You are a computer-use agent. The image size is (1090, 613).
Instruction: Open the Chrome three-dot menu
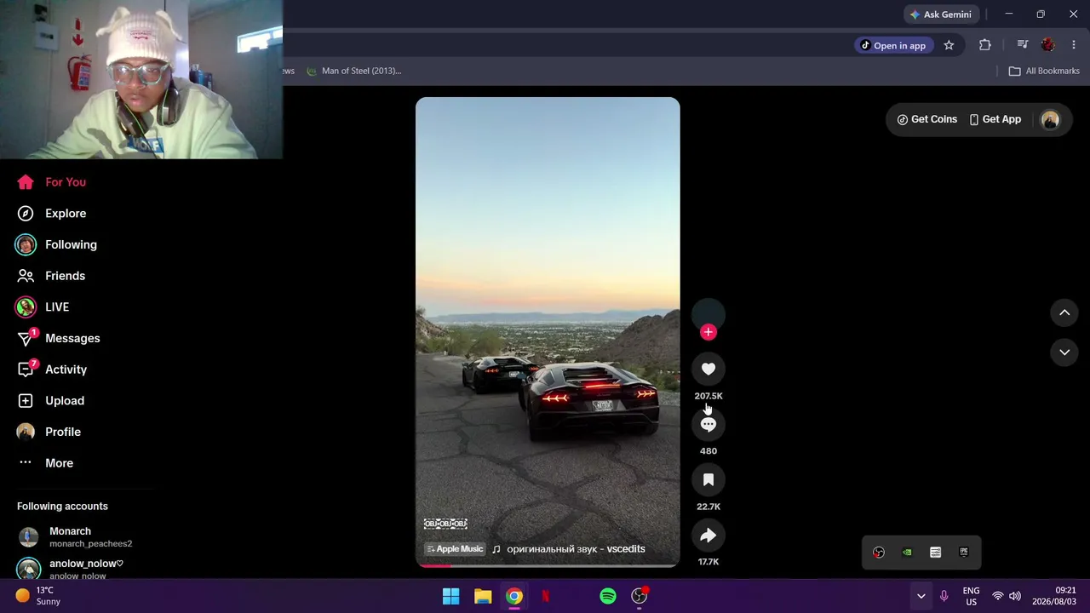[1074, 45]
